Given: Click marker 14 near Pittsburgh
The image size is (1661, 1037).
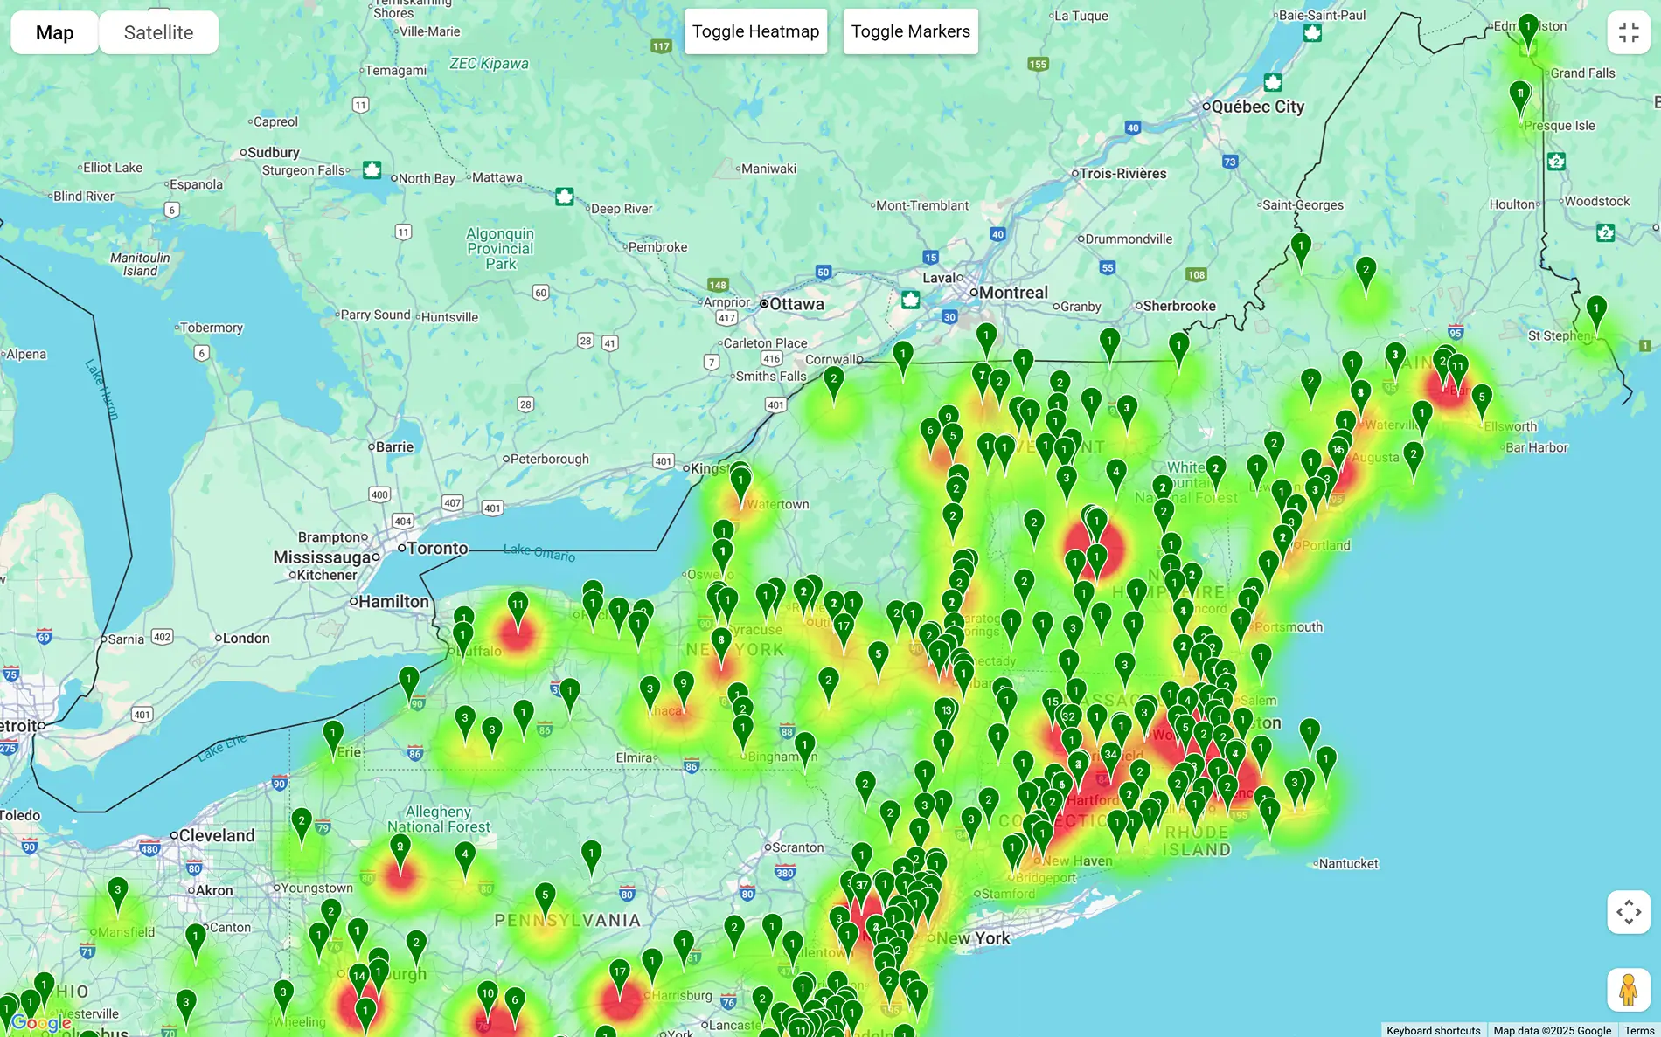Looking at the screenshot, I should (358, 981).
